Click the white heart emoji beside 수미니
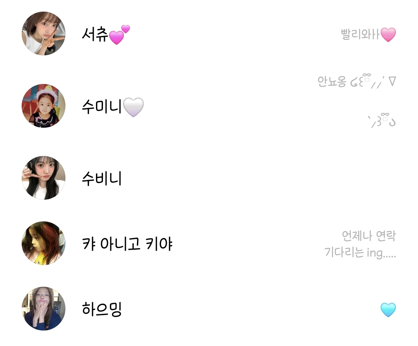418x346 pixels. click(x=133, y=107)
